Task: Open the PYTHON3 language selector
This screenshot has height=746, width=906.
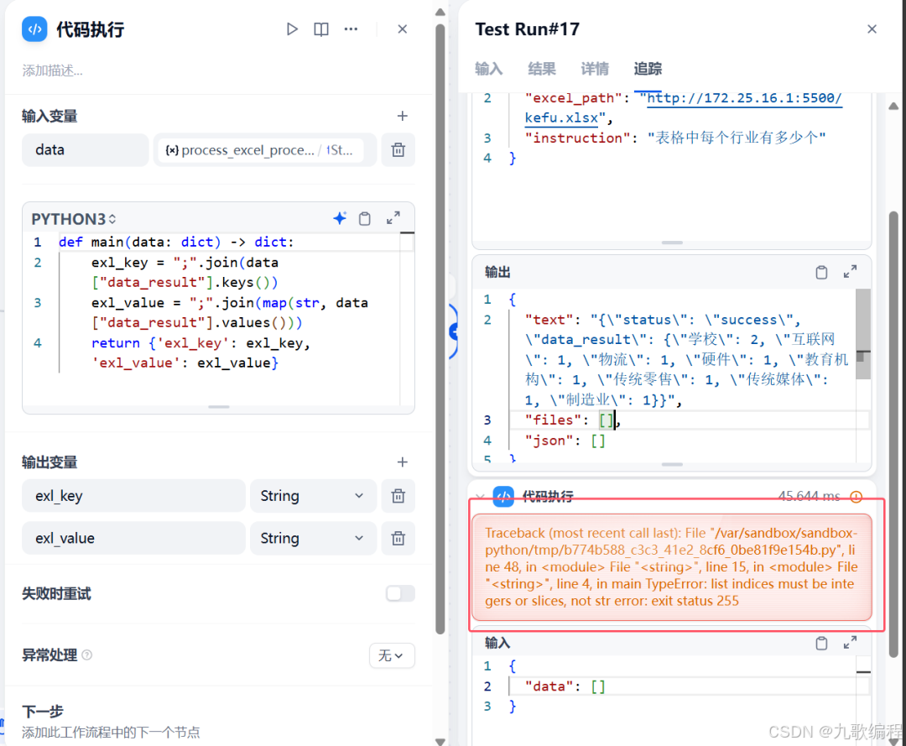Action: (73, 219)
